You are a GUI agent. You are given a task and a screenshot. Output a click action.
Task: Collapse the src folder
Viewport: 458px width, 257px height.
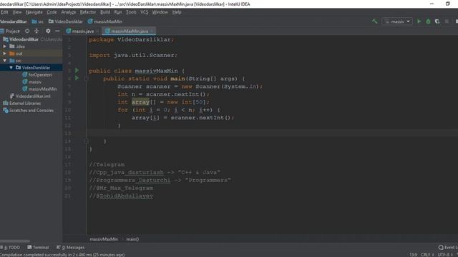[5, 61]
